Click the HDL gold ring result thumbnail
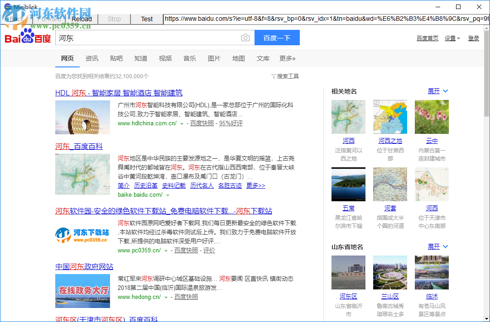The image size is (490, 322). click(x=82, y=117)
